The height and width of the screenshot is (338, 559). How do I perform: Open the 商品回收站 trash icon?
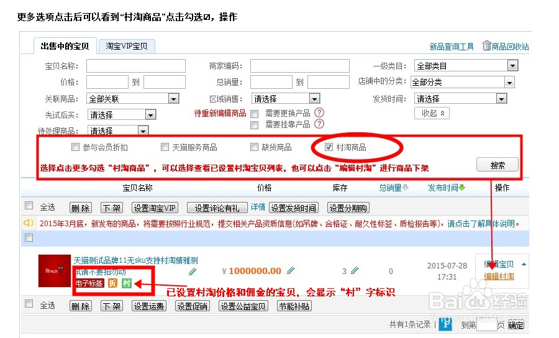(x=486, y=45)
